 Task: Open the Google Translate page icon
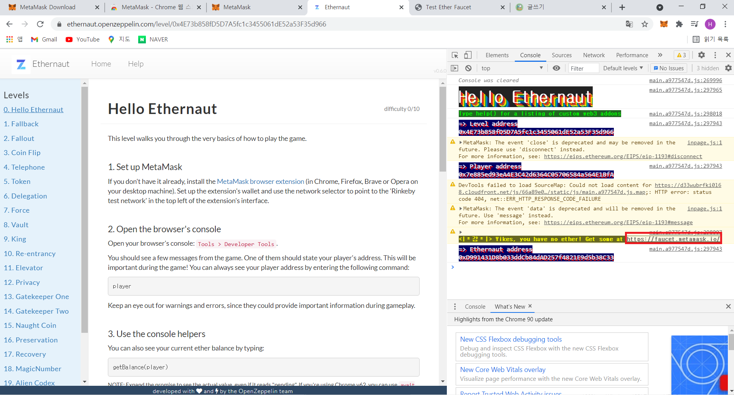629,24
